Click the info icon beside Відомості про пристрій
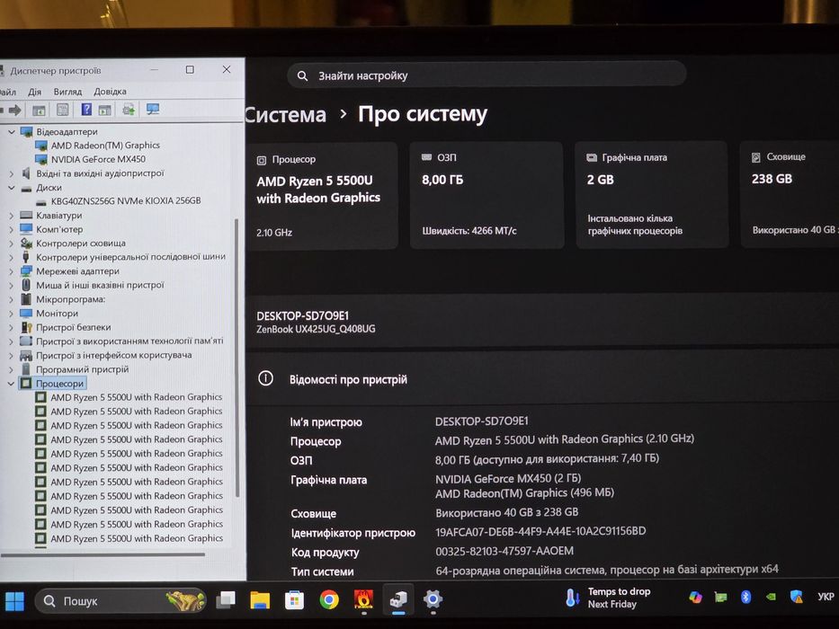Image resolution: width=839 pixels, height=629 pixels. point(265,378)
